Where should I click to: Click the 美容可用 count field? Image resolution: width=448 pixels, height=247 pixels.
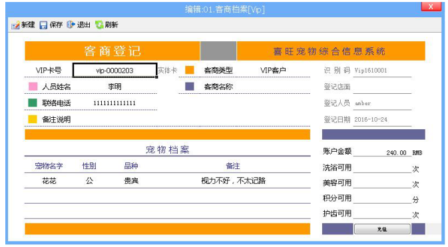382,183
